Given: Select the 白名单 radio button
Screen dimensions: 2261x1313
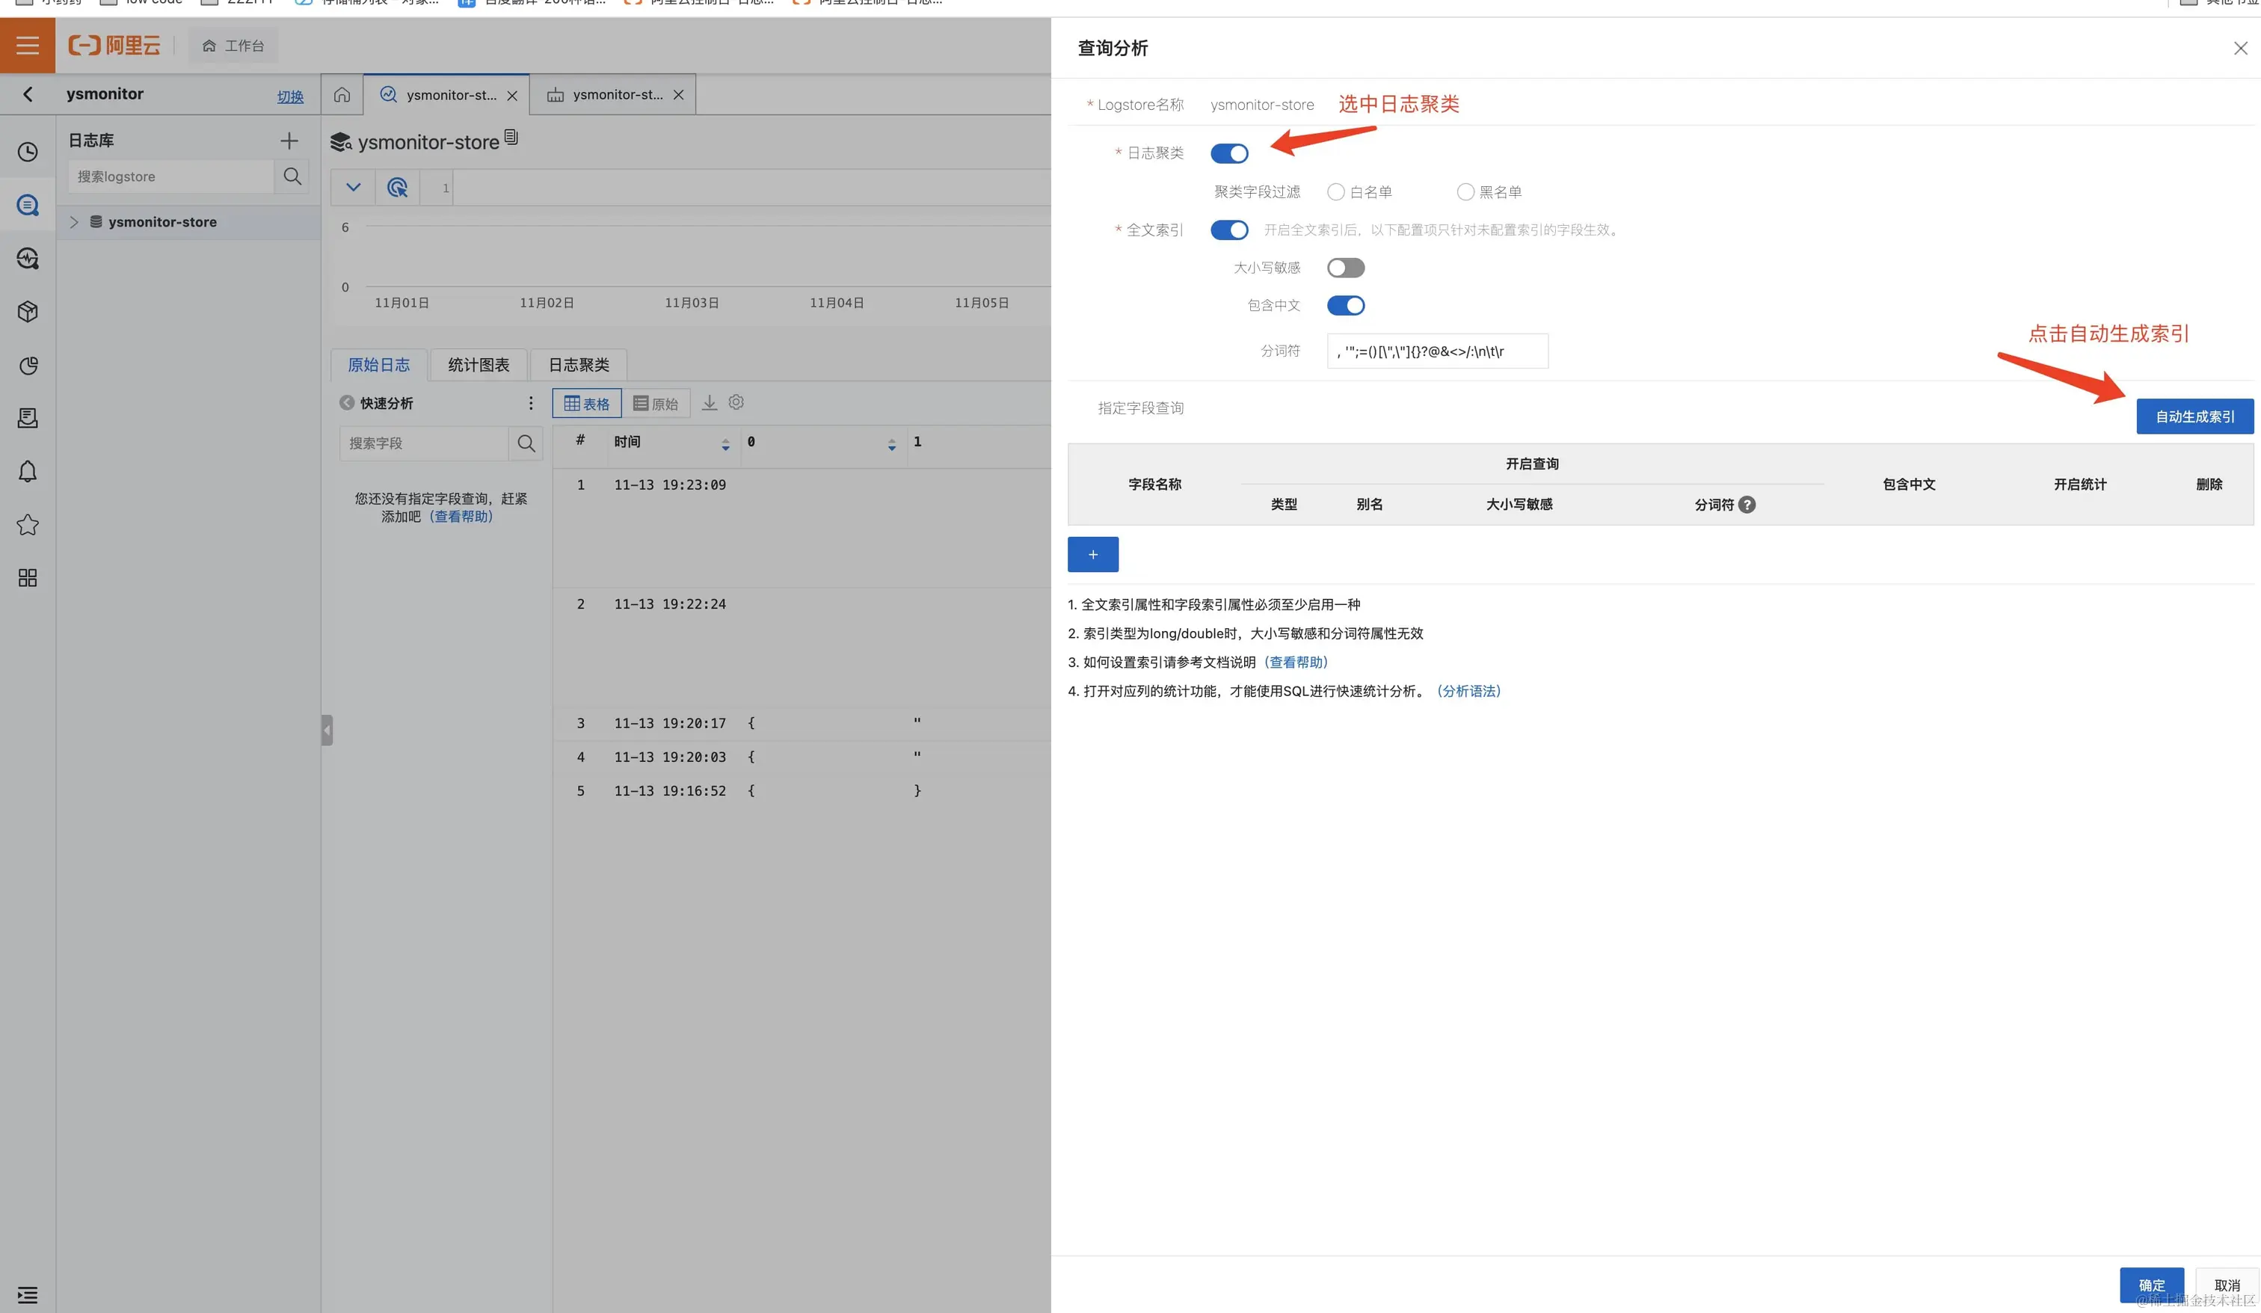Looking at the screenshot, I should click(x=1336, y=192).
